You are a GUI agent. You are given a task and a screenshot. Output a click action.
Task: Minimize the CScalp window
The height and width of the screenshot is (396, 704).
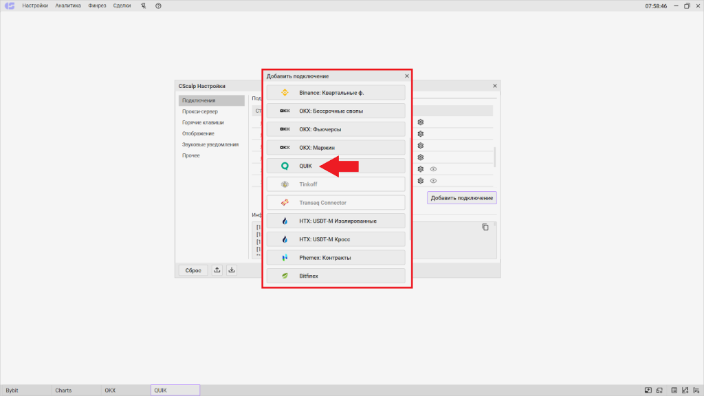[676, 5]
